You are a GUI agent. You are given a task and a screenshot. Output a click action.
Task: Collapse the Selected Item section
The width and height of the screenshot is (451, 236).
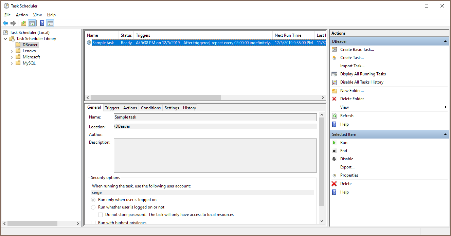pos(446,134)
